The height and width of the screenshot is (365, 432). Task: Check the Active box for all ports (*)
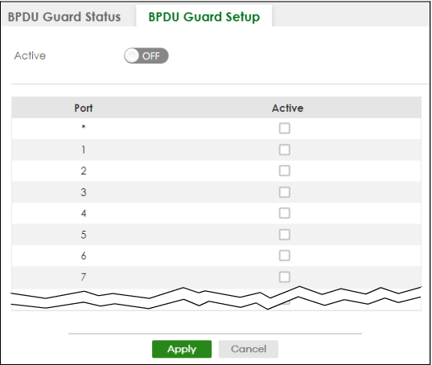point(284,129)
